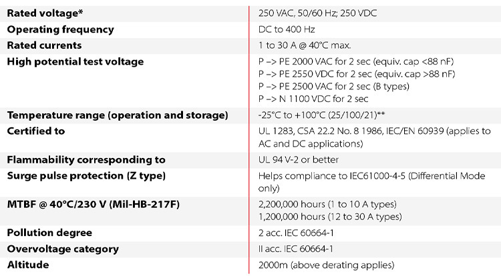
Task: Click the Operating frequency label
Action: point(60,29)
